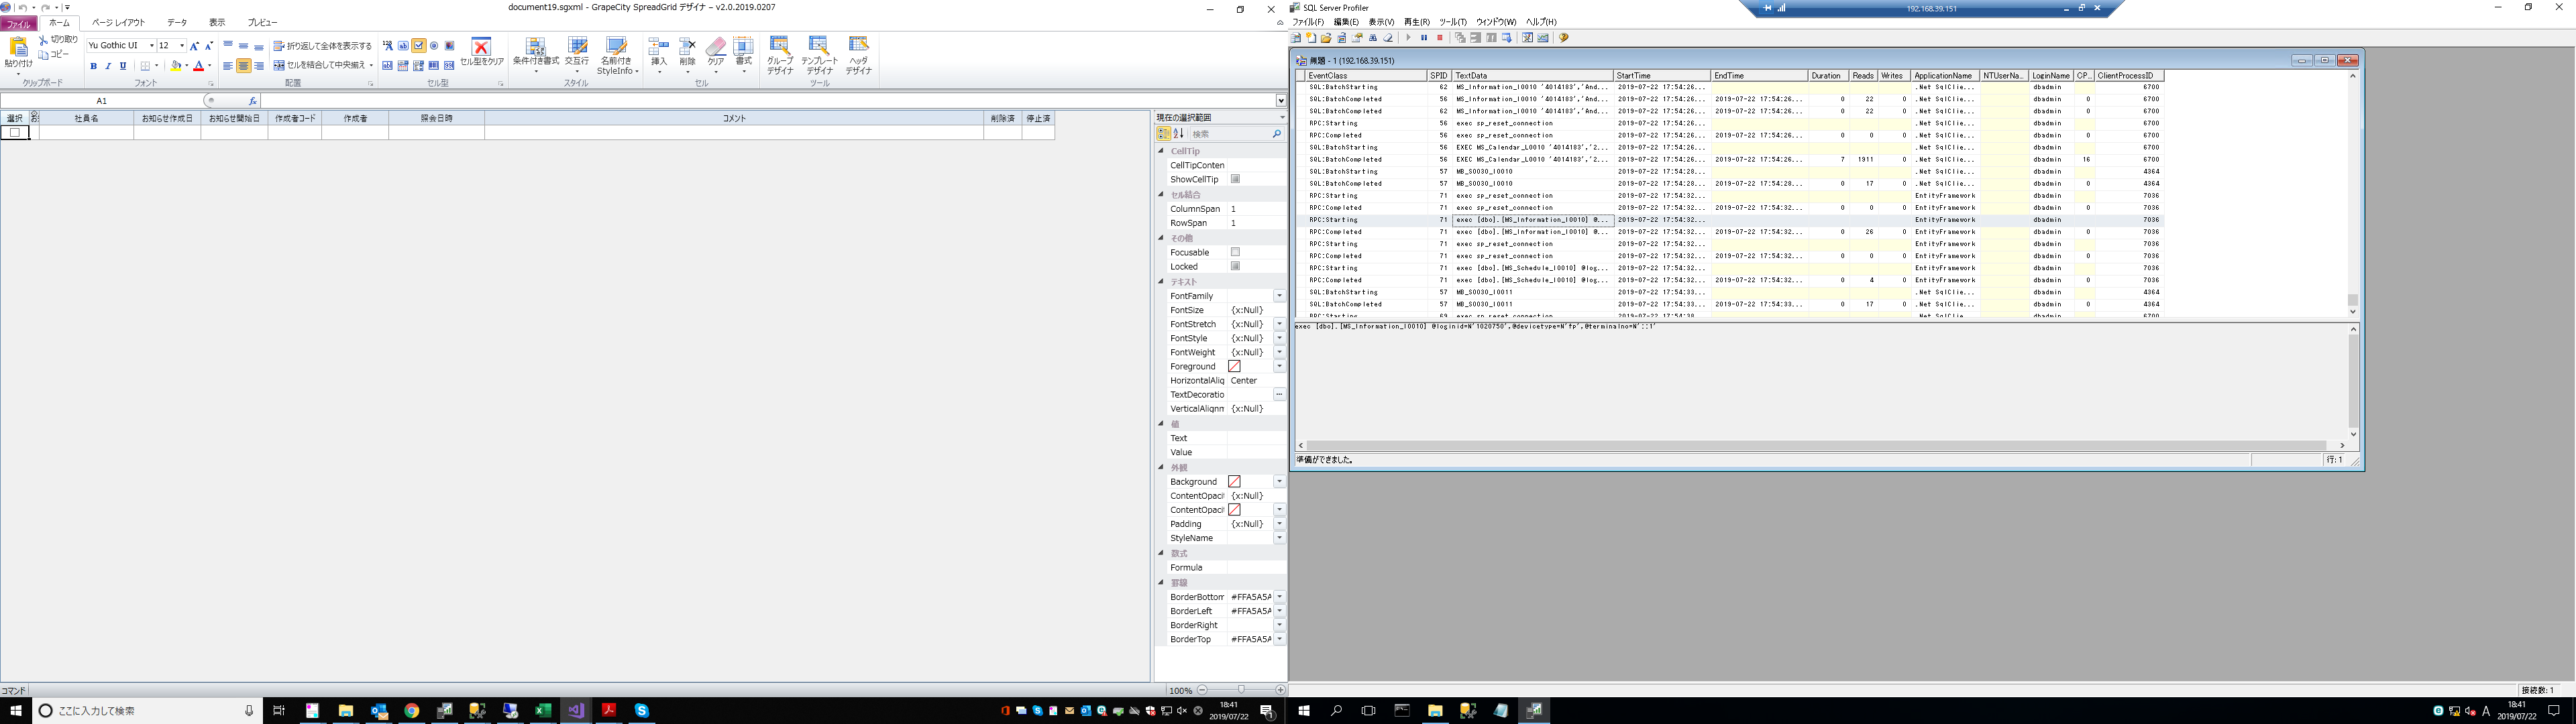2576x724 pixels.
Task: Open the FontFamily property dropdown
Action: 1279,296
